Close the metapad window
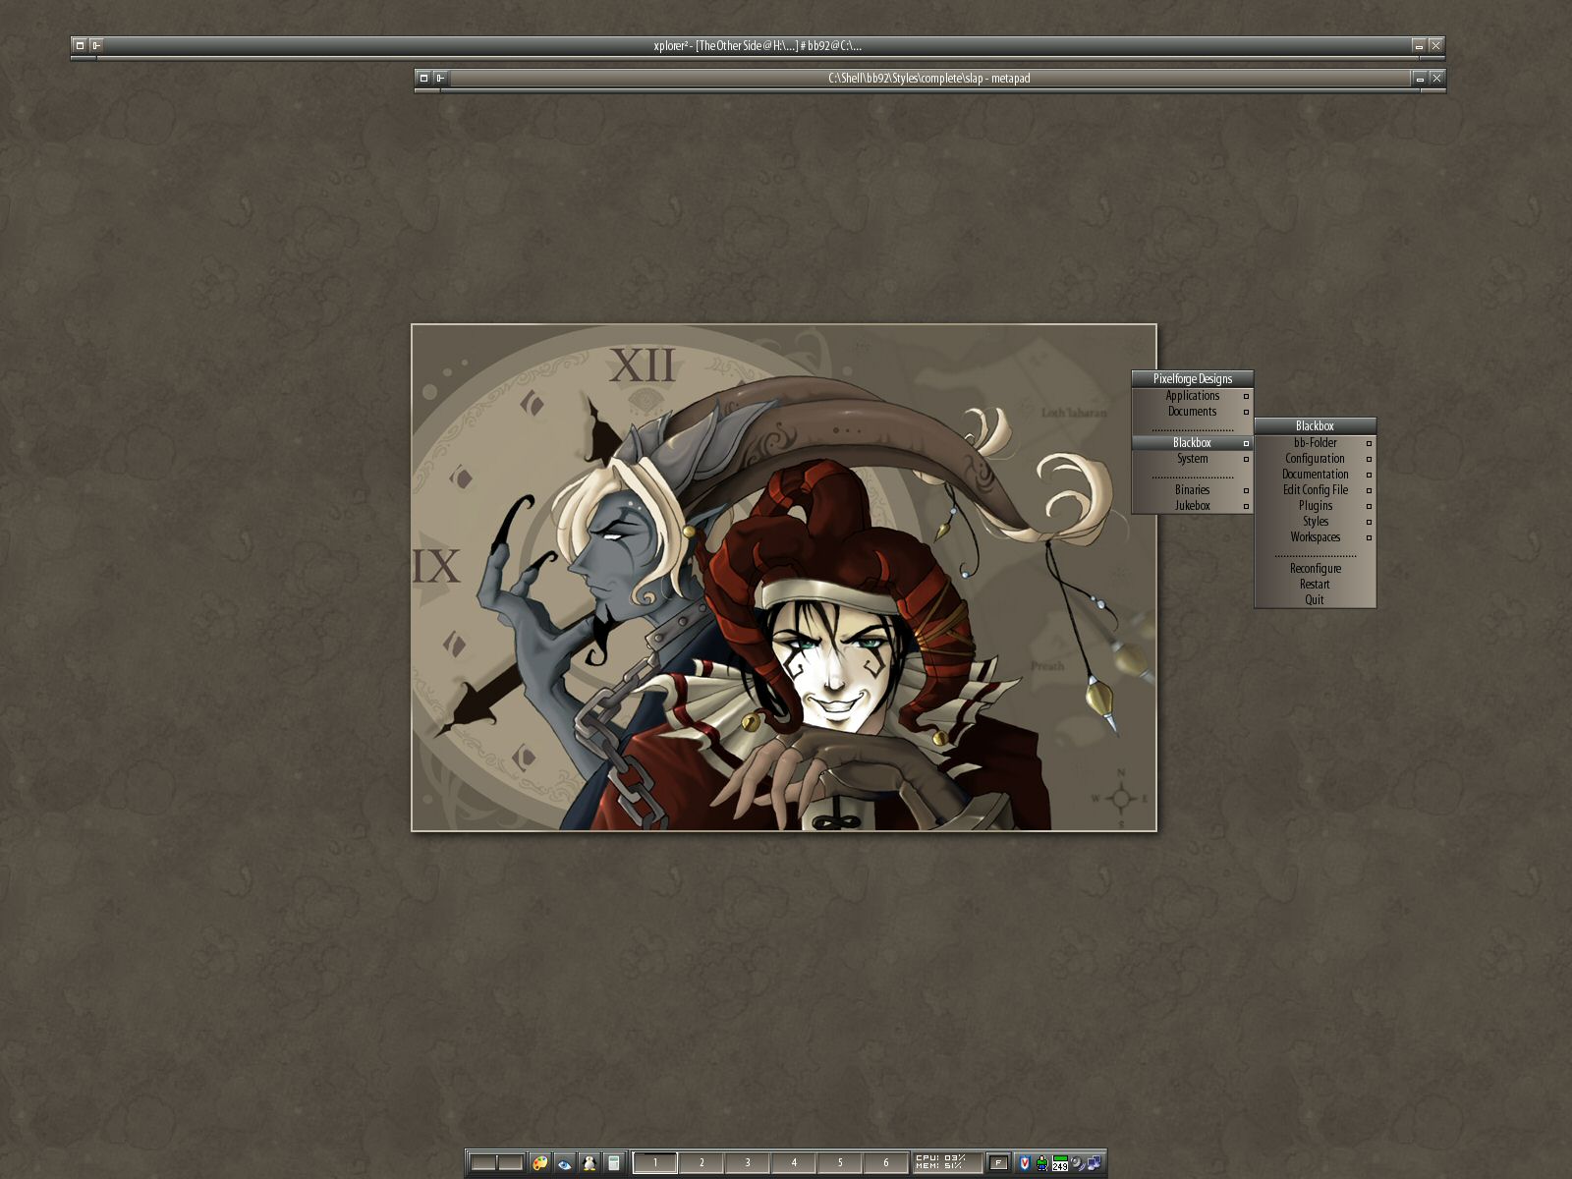Image resolution: width=1572 pixels, height=1179 pixels. (1436, 78)
